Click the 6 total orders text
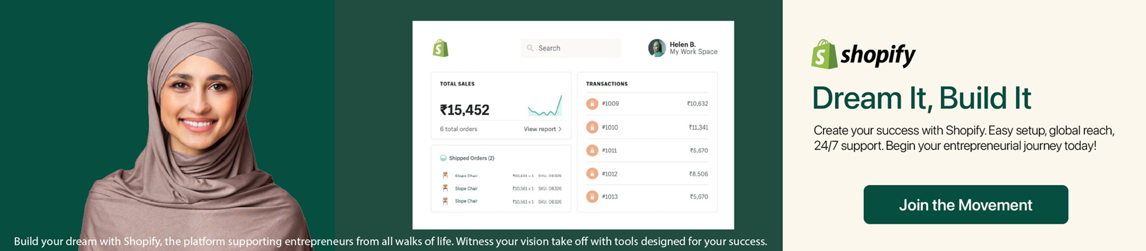Viewport: 1146px width, 251px height. pos(458,129)
